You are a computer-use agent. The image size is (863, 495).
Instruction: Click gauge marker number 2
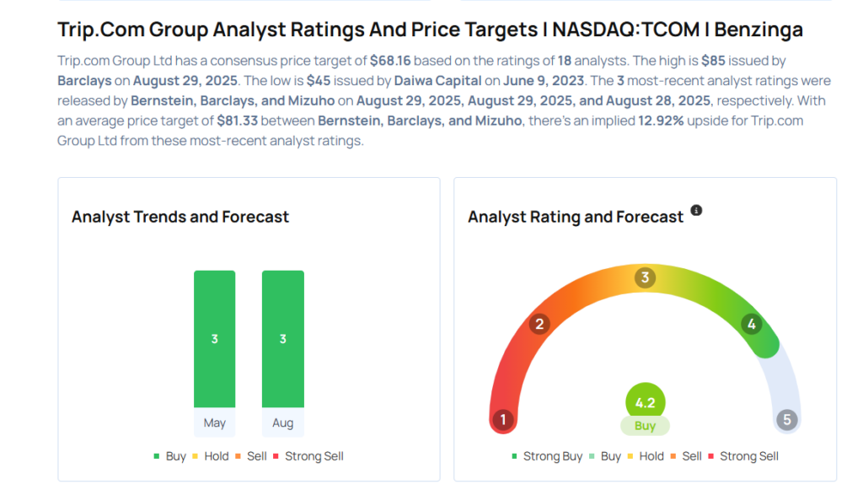(539, 324)
